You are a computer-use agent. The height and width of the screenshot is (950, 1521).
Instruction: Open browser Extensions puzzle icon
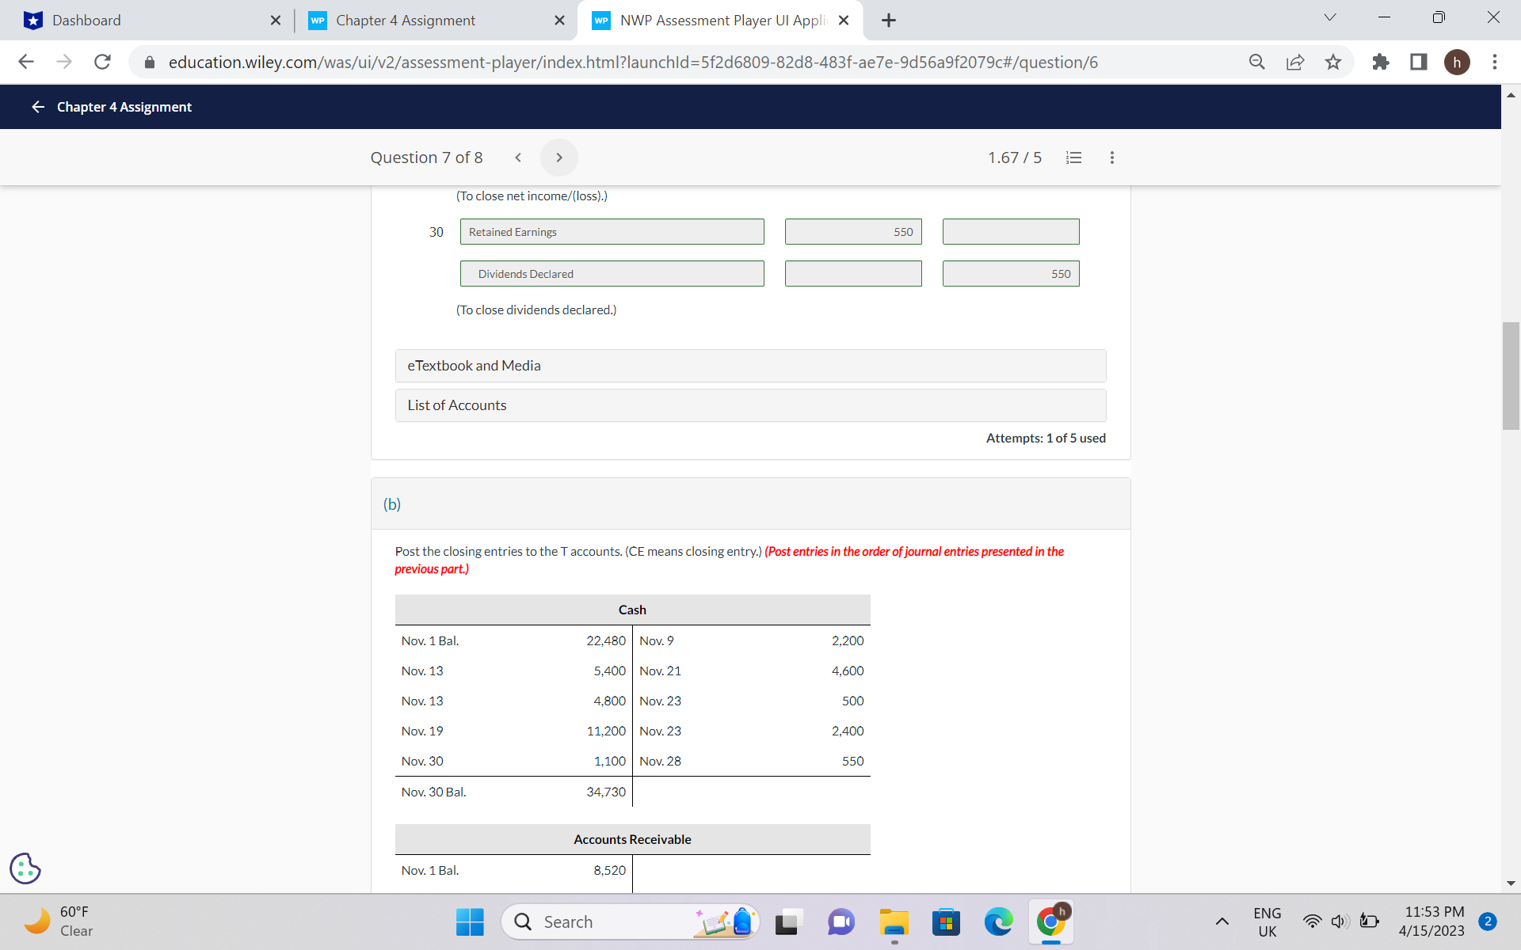coord(1380,62)
